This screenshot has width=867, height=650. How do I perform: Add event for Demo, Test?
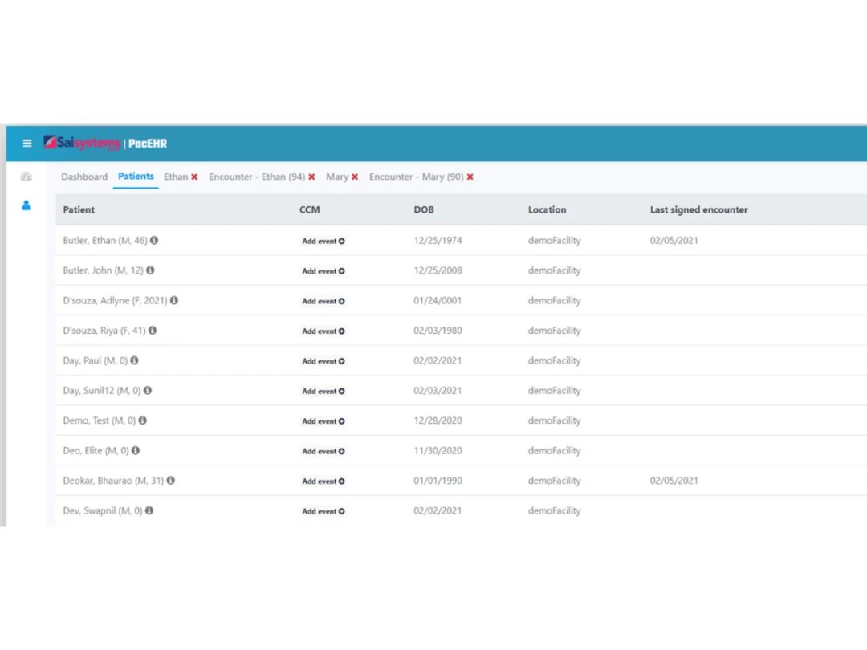pyautogui.click(x=324, y=421)
